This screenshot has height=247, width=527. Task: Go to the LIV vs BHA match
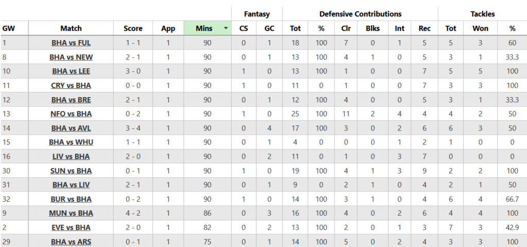pos(71,156)
